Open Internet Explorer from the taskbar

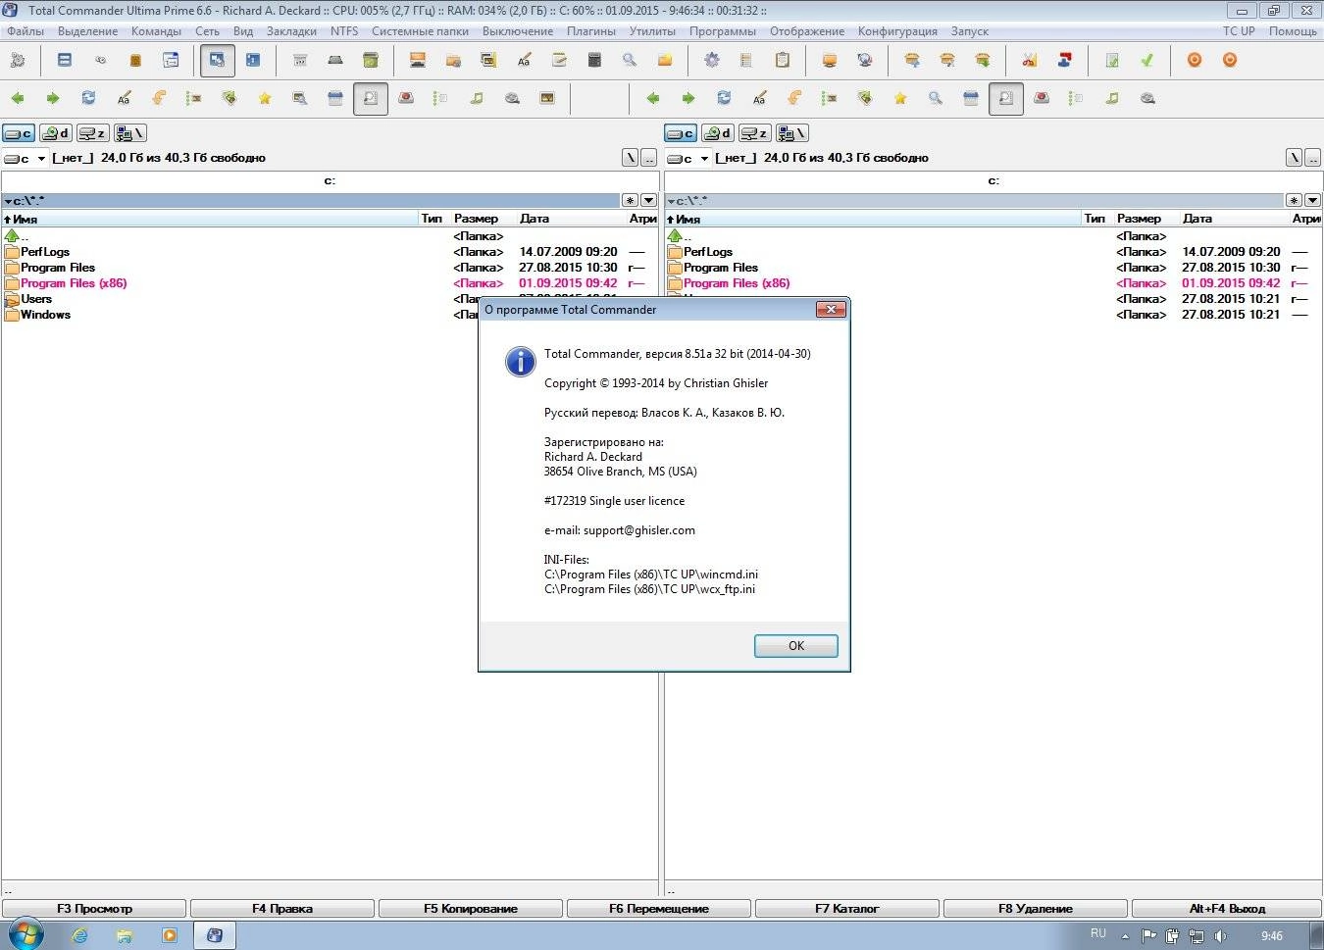pos(80,935)
